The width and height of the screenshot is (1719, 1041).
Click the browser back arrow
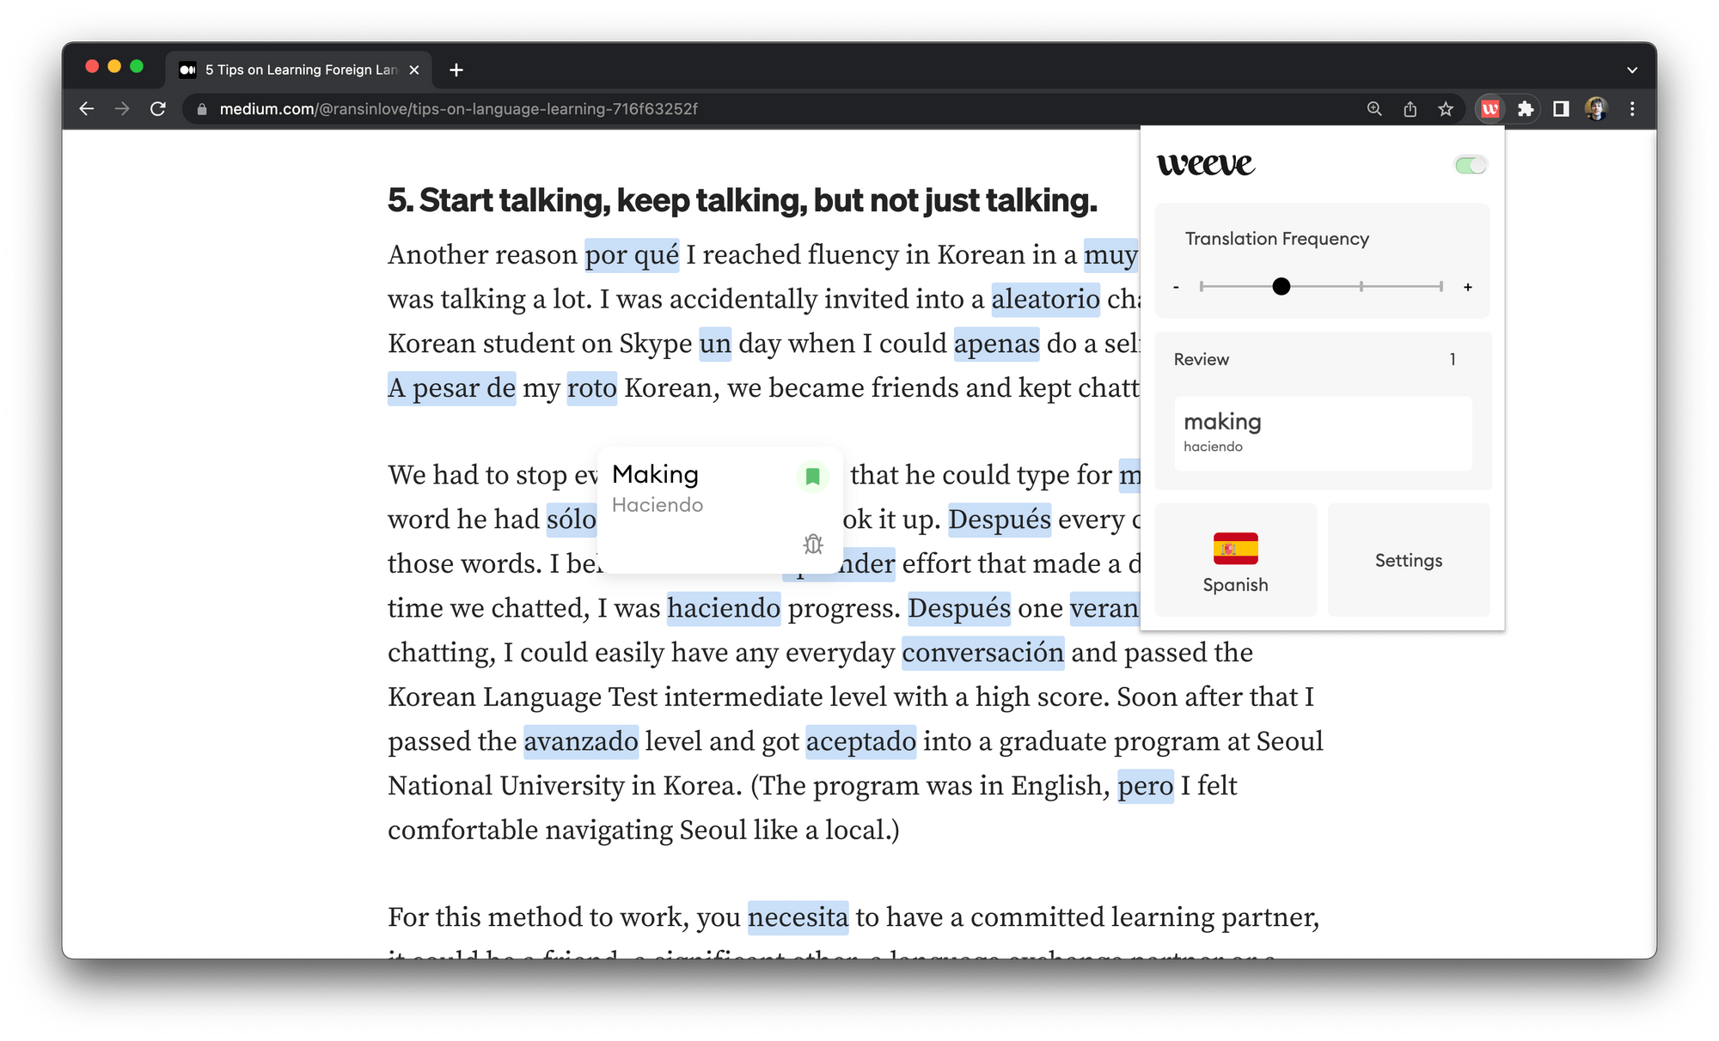pyautogui.click(x=87, y=108)
